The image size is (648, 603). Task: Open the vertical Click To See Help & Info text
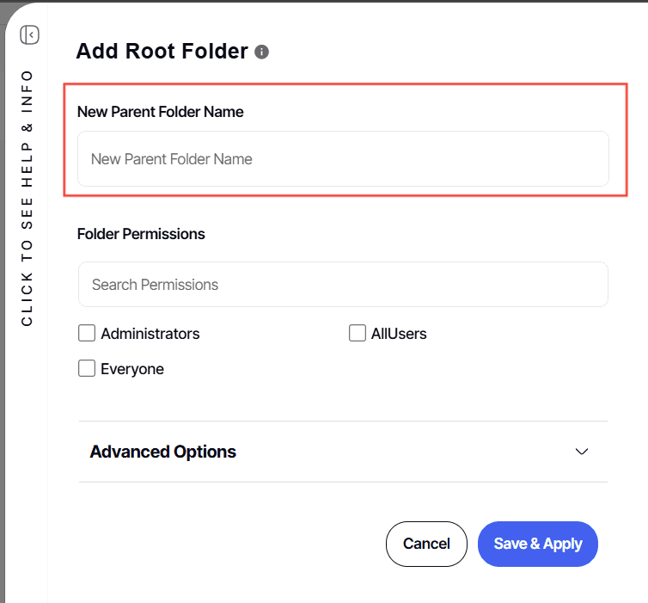(28, 198)
